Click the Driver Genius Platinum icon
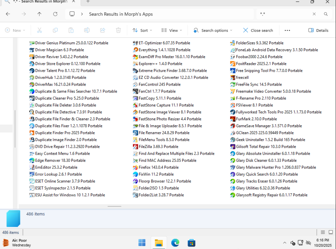This screenshot has height=249, width=336. click(32, 43)
